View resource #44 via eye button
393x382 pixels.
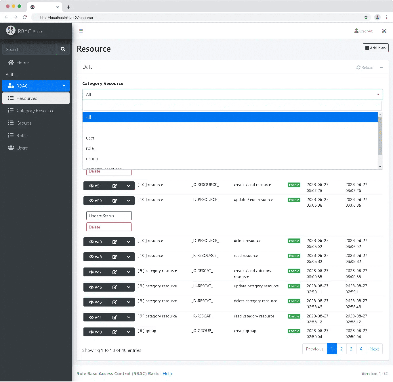[x=96, y=317]
